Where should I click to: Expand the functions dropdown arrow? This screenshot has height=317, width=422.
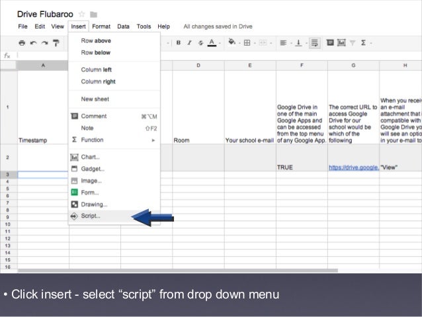(x=371, y=43)
